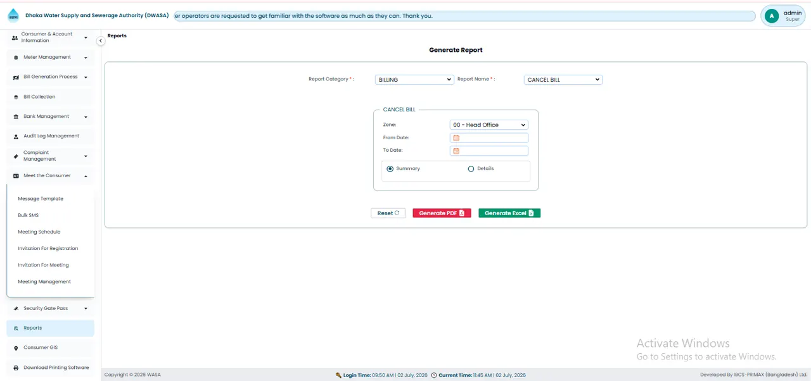Open Invitation For Registration submenu item

click(48, 248)
